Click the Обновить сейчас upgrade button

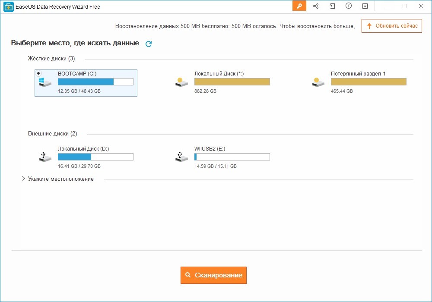pos(391,26)
